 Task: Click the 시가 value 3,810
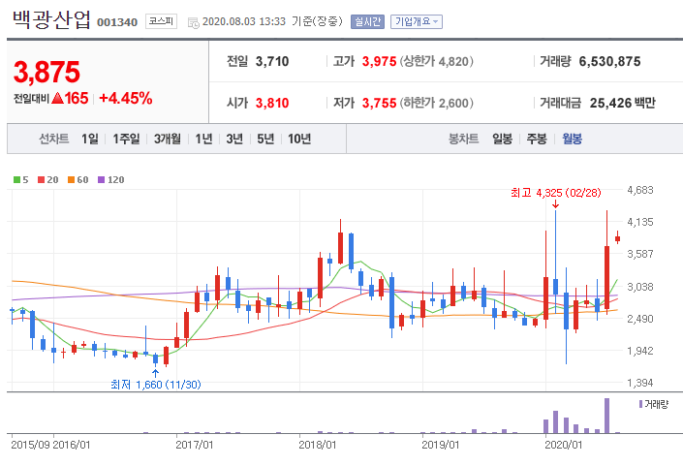pos(272,104)
